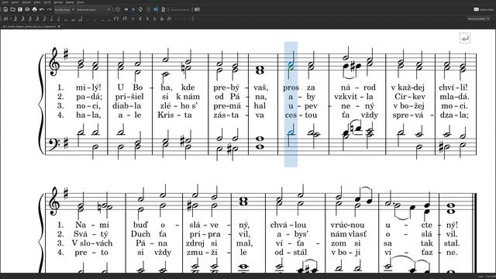Select voice 4 in toolbar

tap(189, 19)
